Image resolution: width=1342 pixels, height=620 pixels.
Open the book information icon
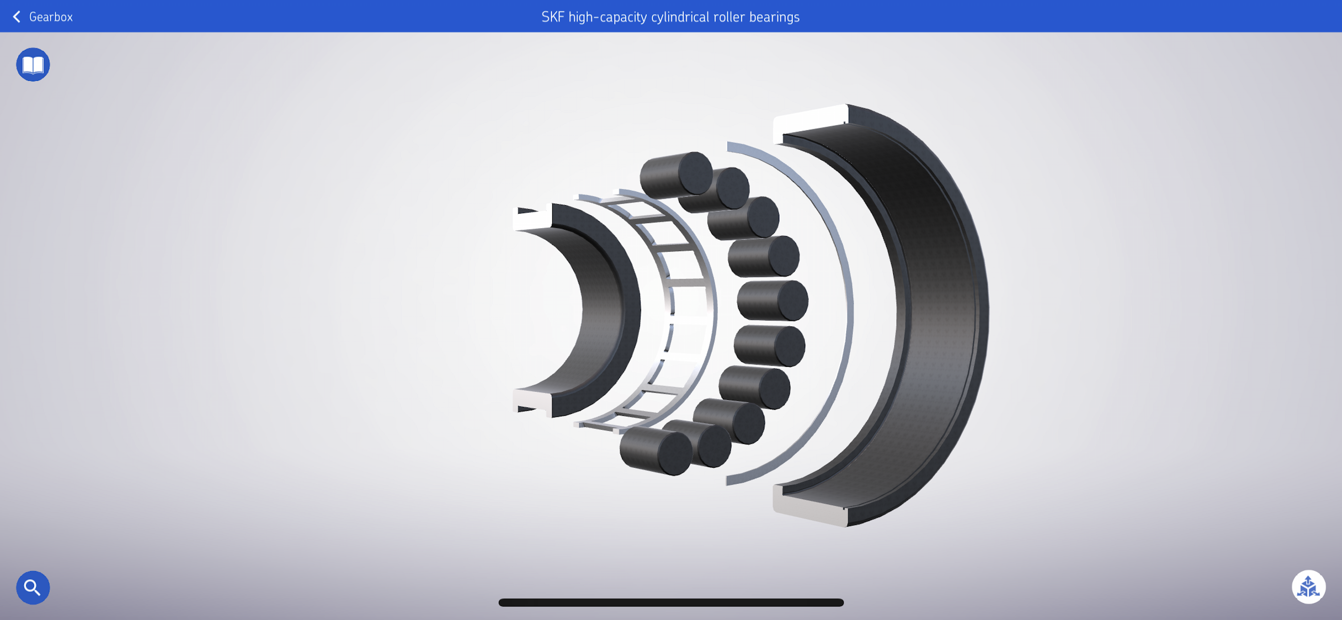pyautogui.click(x=33, y=64)
